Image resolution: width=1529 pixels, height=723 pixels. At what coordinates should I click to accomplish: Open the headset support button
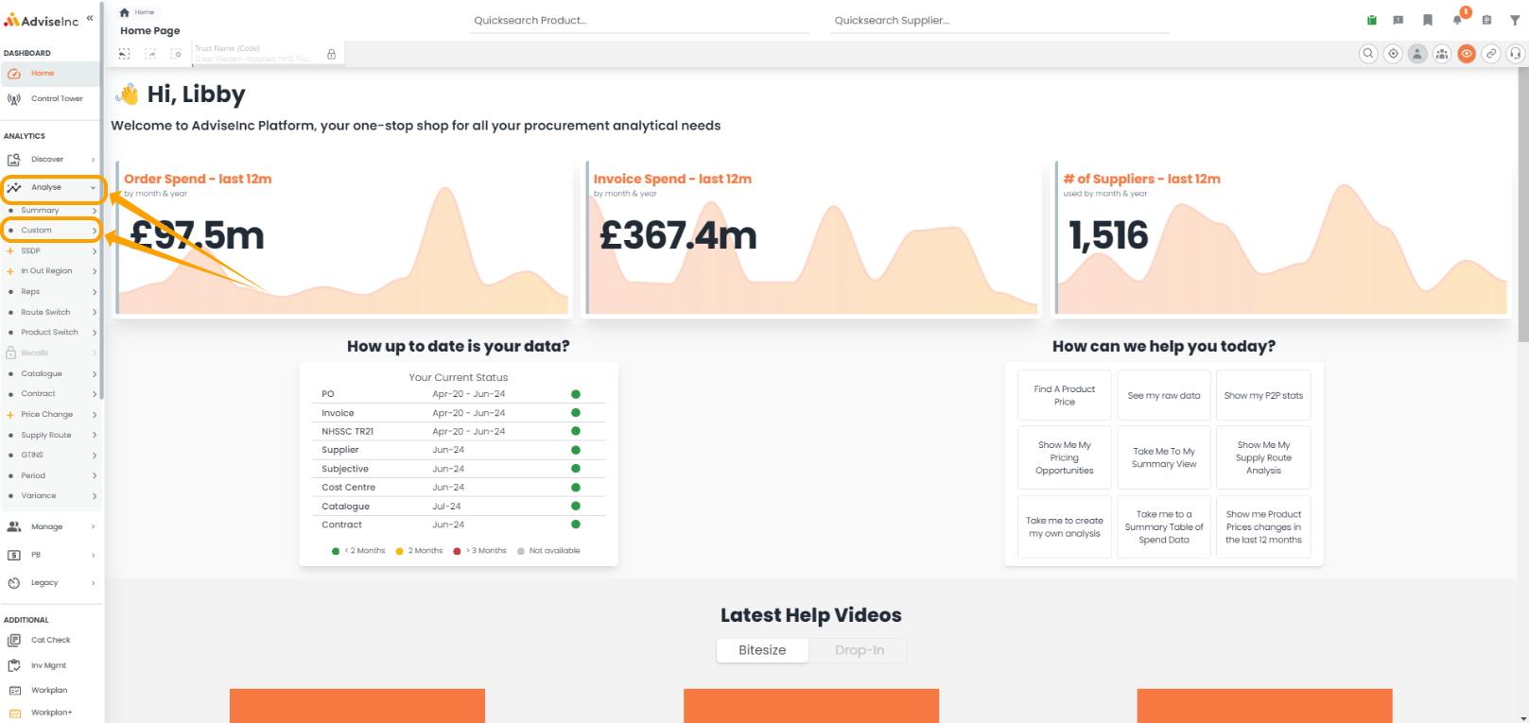coord(1516,54)
